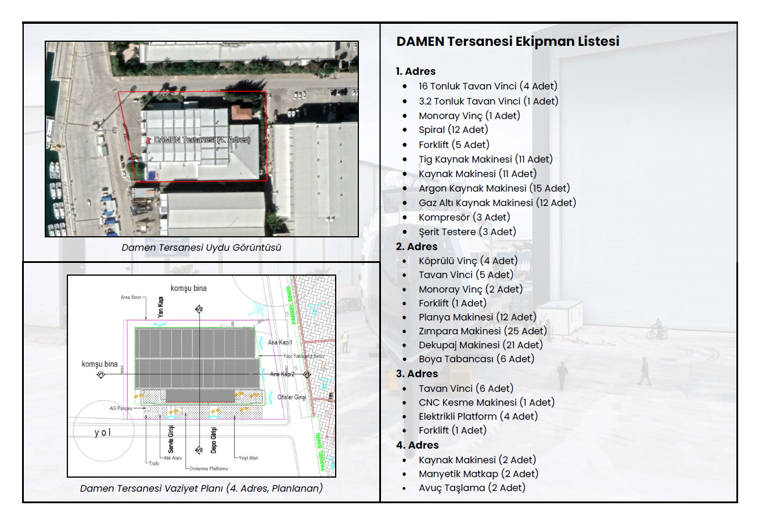Select 'Zımpara Makinesi (25 Adet)'
The width and height of the screenshot is (766, 527).
483,331
